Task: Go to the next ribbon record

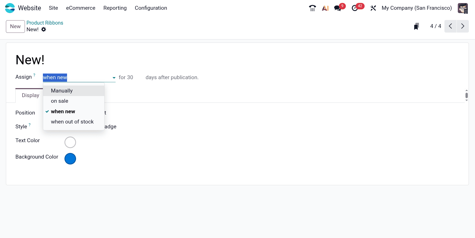Action: click(463, 26)
